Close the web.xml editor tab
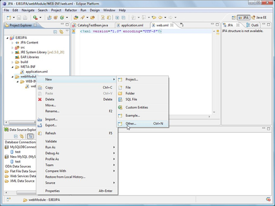 click(172, 25)
